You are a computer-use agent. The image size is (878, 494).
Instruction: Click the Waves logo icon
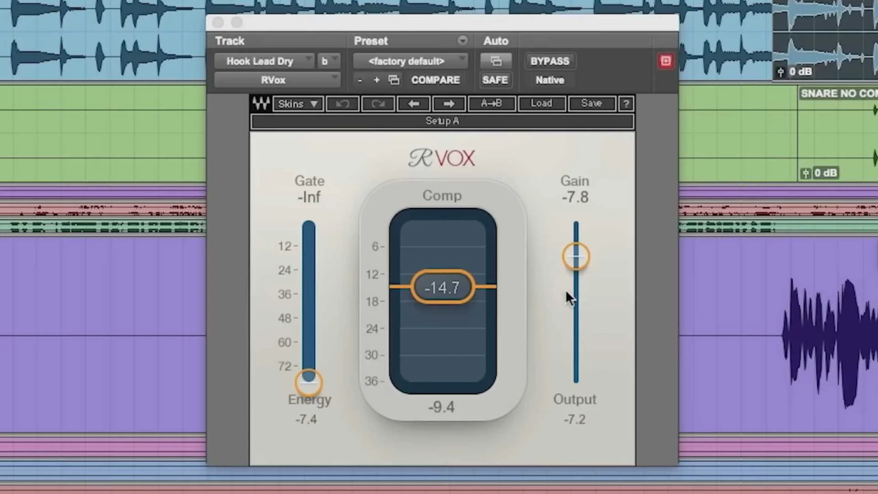pos(260,103)
